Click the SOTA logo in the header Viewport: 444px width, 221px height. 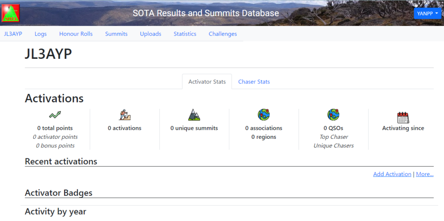point(11,13)
